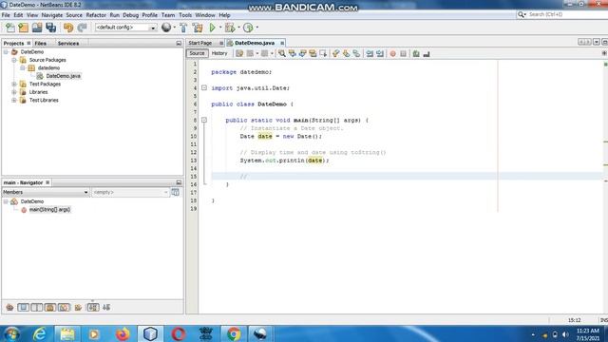Image resolution: width=608 pixels, height=342 pixels.
Task: Click the Shift Line Right icon
Action: (380, 53)
